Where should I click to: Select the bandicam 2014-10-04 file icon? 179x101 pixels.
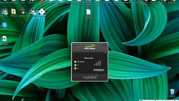pos(4,40)
